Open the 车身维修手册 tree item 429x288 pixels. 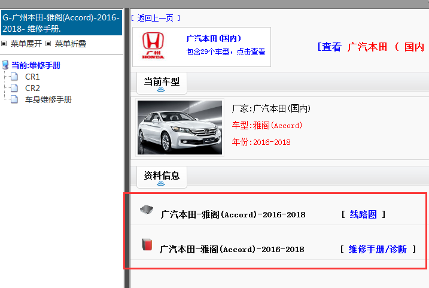pos(48,99)
